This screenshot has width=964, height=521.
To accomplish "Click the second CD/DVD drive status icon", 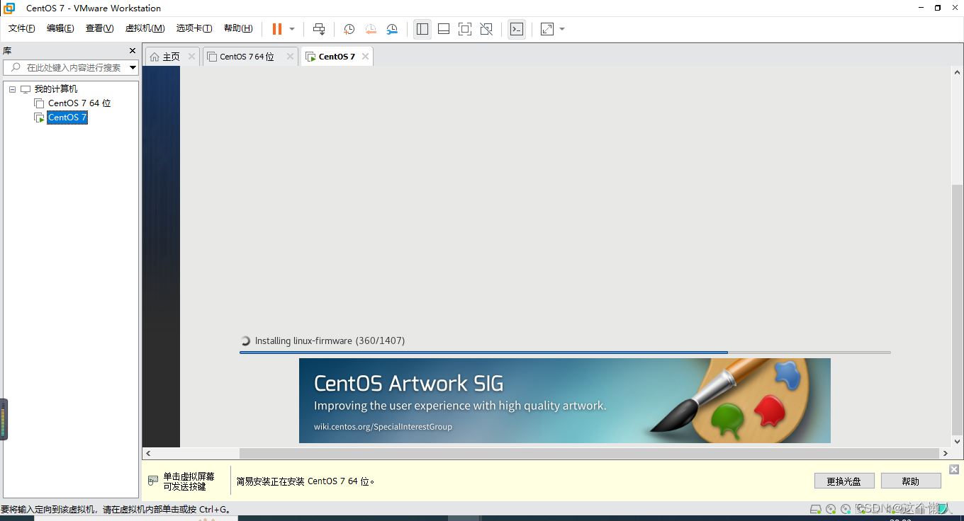I will pos(846,509).
